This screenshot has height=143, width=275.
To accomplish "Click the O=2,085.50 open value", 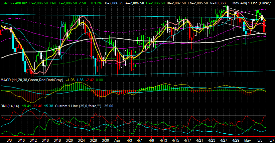I will 155,3.
